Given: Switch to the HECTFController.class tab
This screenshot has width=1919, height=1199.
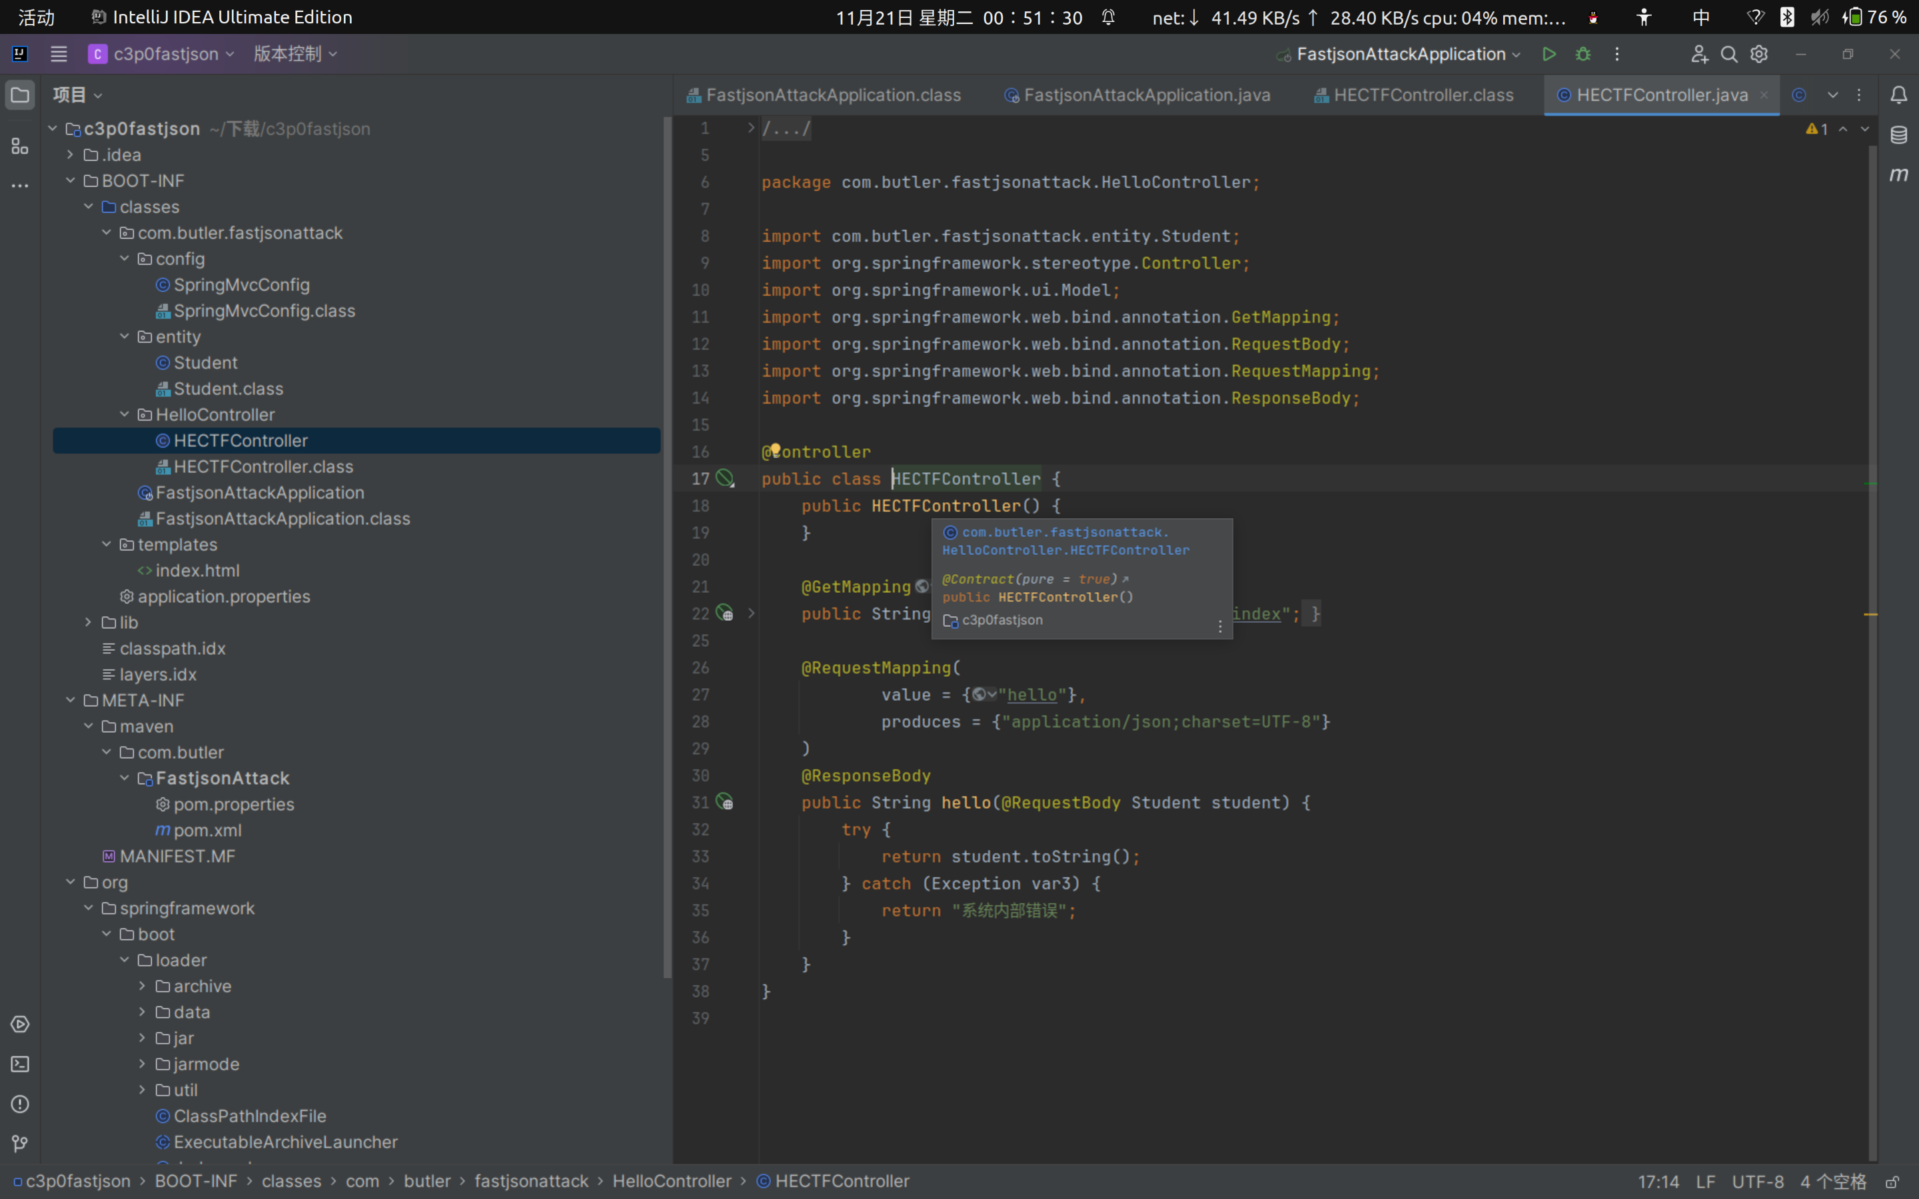Looking at the screenshot, I should [x=1423, y=95].
